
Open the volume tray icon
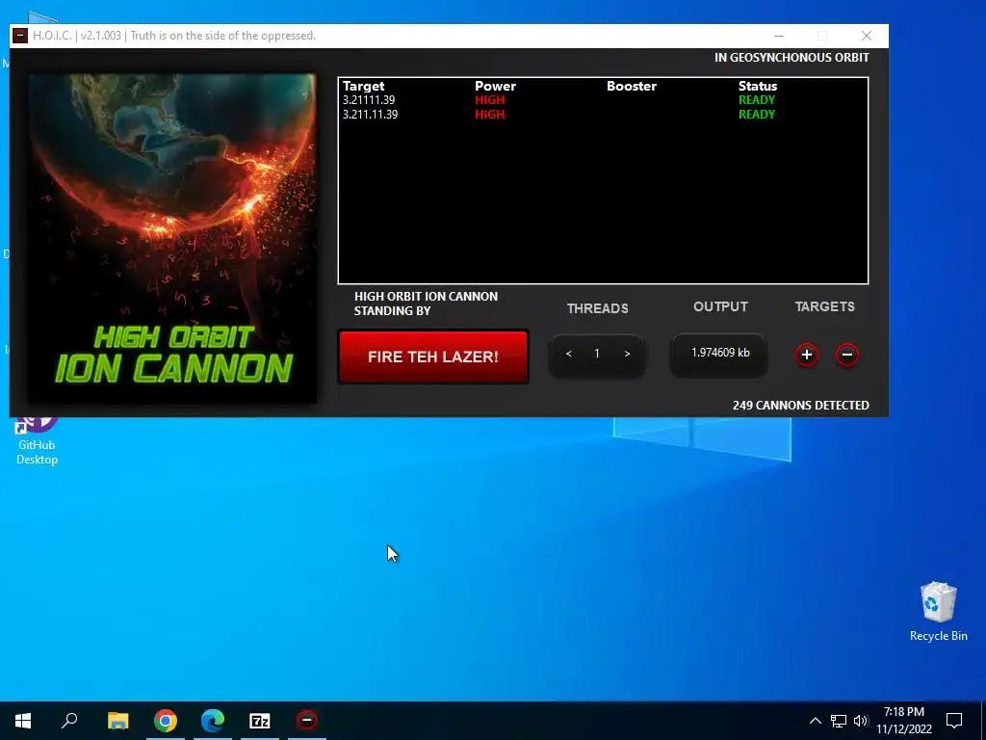(x=861, y=721)
